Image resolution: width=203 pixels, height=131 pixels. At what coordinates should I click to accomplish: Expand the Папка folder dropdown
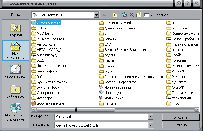[97, 15]
